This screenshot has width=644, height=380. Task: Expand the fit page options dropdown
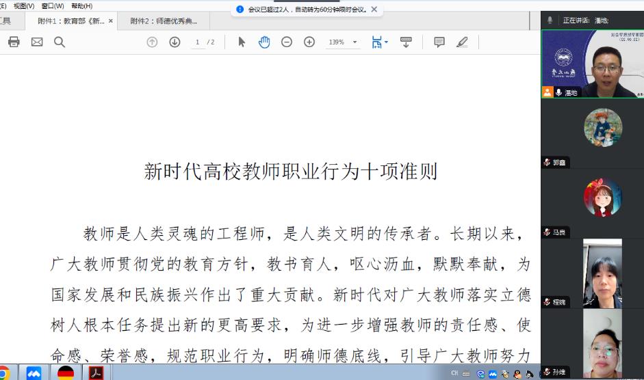pyautogui.click(x=387, y=42)
